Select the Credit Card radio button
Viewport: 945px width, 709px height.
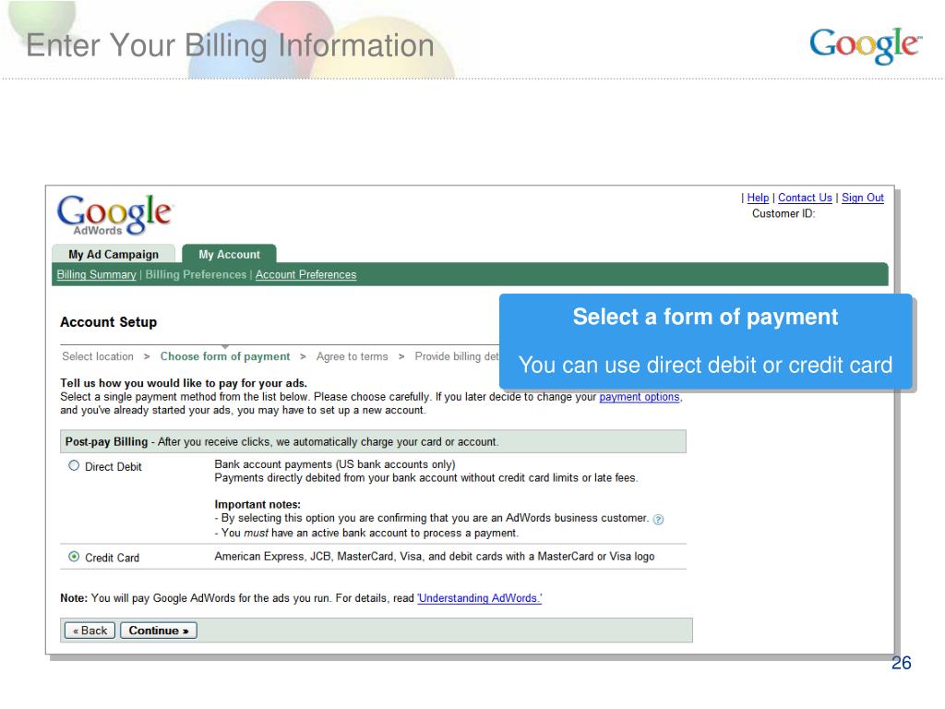[x=74, y=557]
